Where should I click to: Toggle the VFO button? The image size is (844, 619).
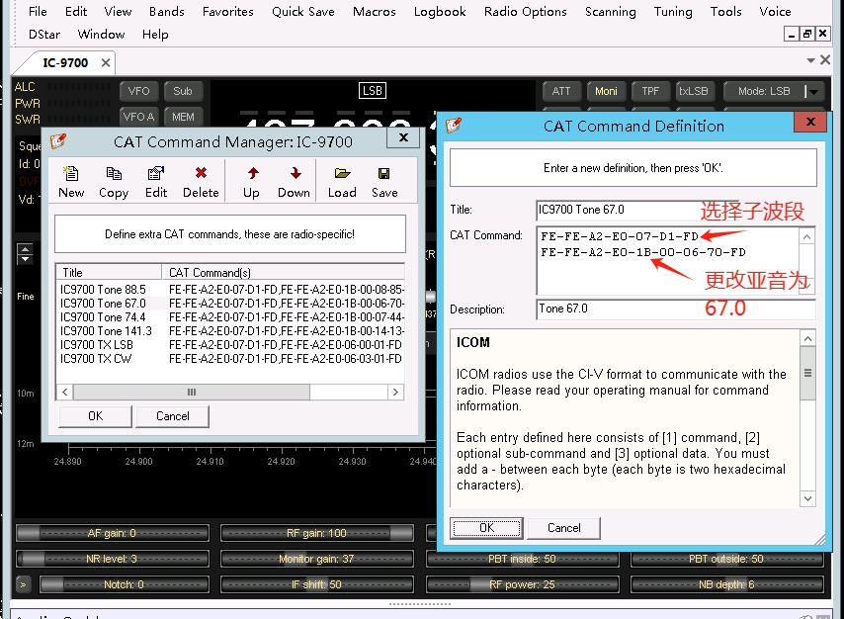[139, 91]
